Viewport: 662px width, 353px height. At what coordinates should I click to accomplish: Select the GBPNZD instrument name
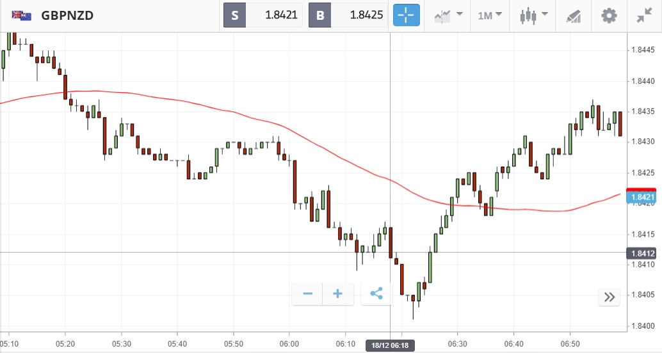[67, 15]
